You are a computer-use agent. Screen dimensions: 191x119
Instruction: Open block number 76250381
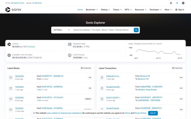coord(19,108)
